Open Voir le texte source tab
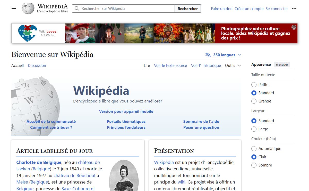The height and width of the screenshot is (191, 309). coord(170,66)
